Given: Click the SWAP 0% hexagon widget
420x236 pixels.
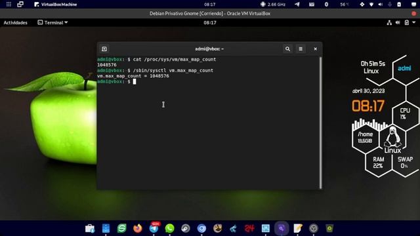Looking at the screenshot, I should click(x=405, y=163).
